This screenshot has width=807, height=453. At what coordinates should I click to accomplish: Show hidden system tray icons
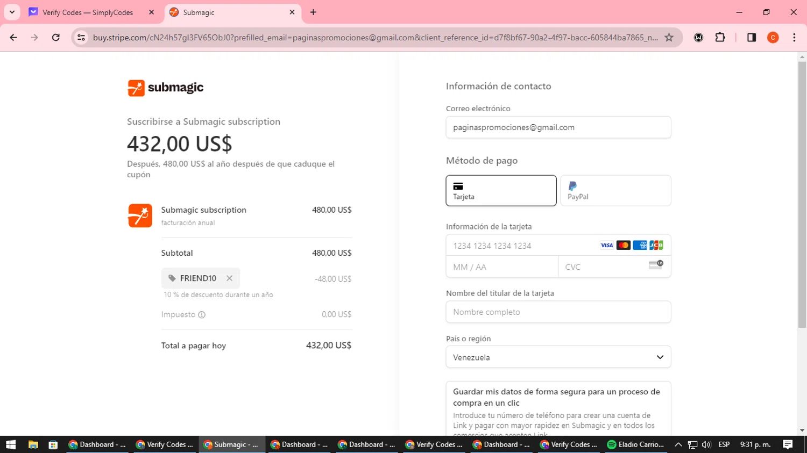pos(678,444)
